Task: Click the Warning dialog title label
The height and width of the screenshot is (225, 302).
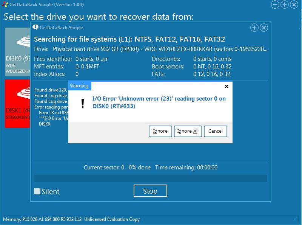Action: coord(79,86)
